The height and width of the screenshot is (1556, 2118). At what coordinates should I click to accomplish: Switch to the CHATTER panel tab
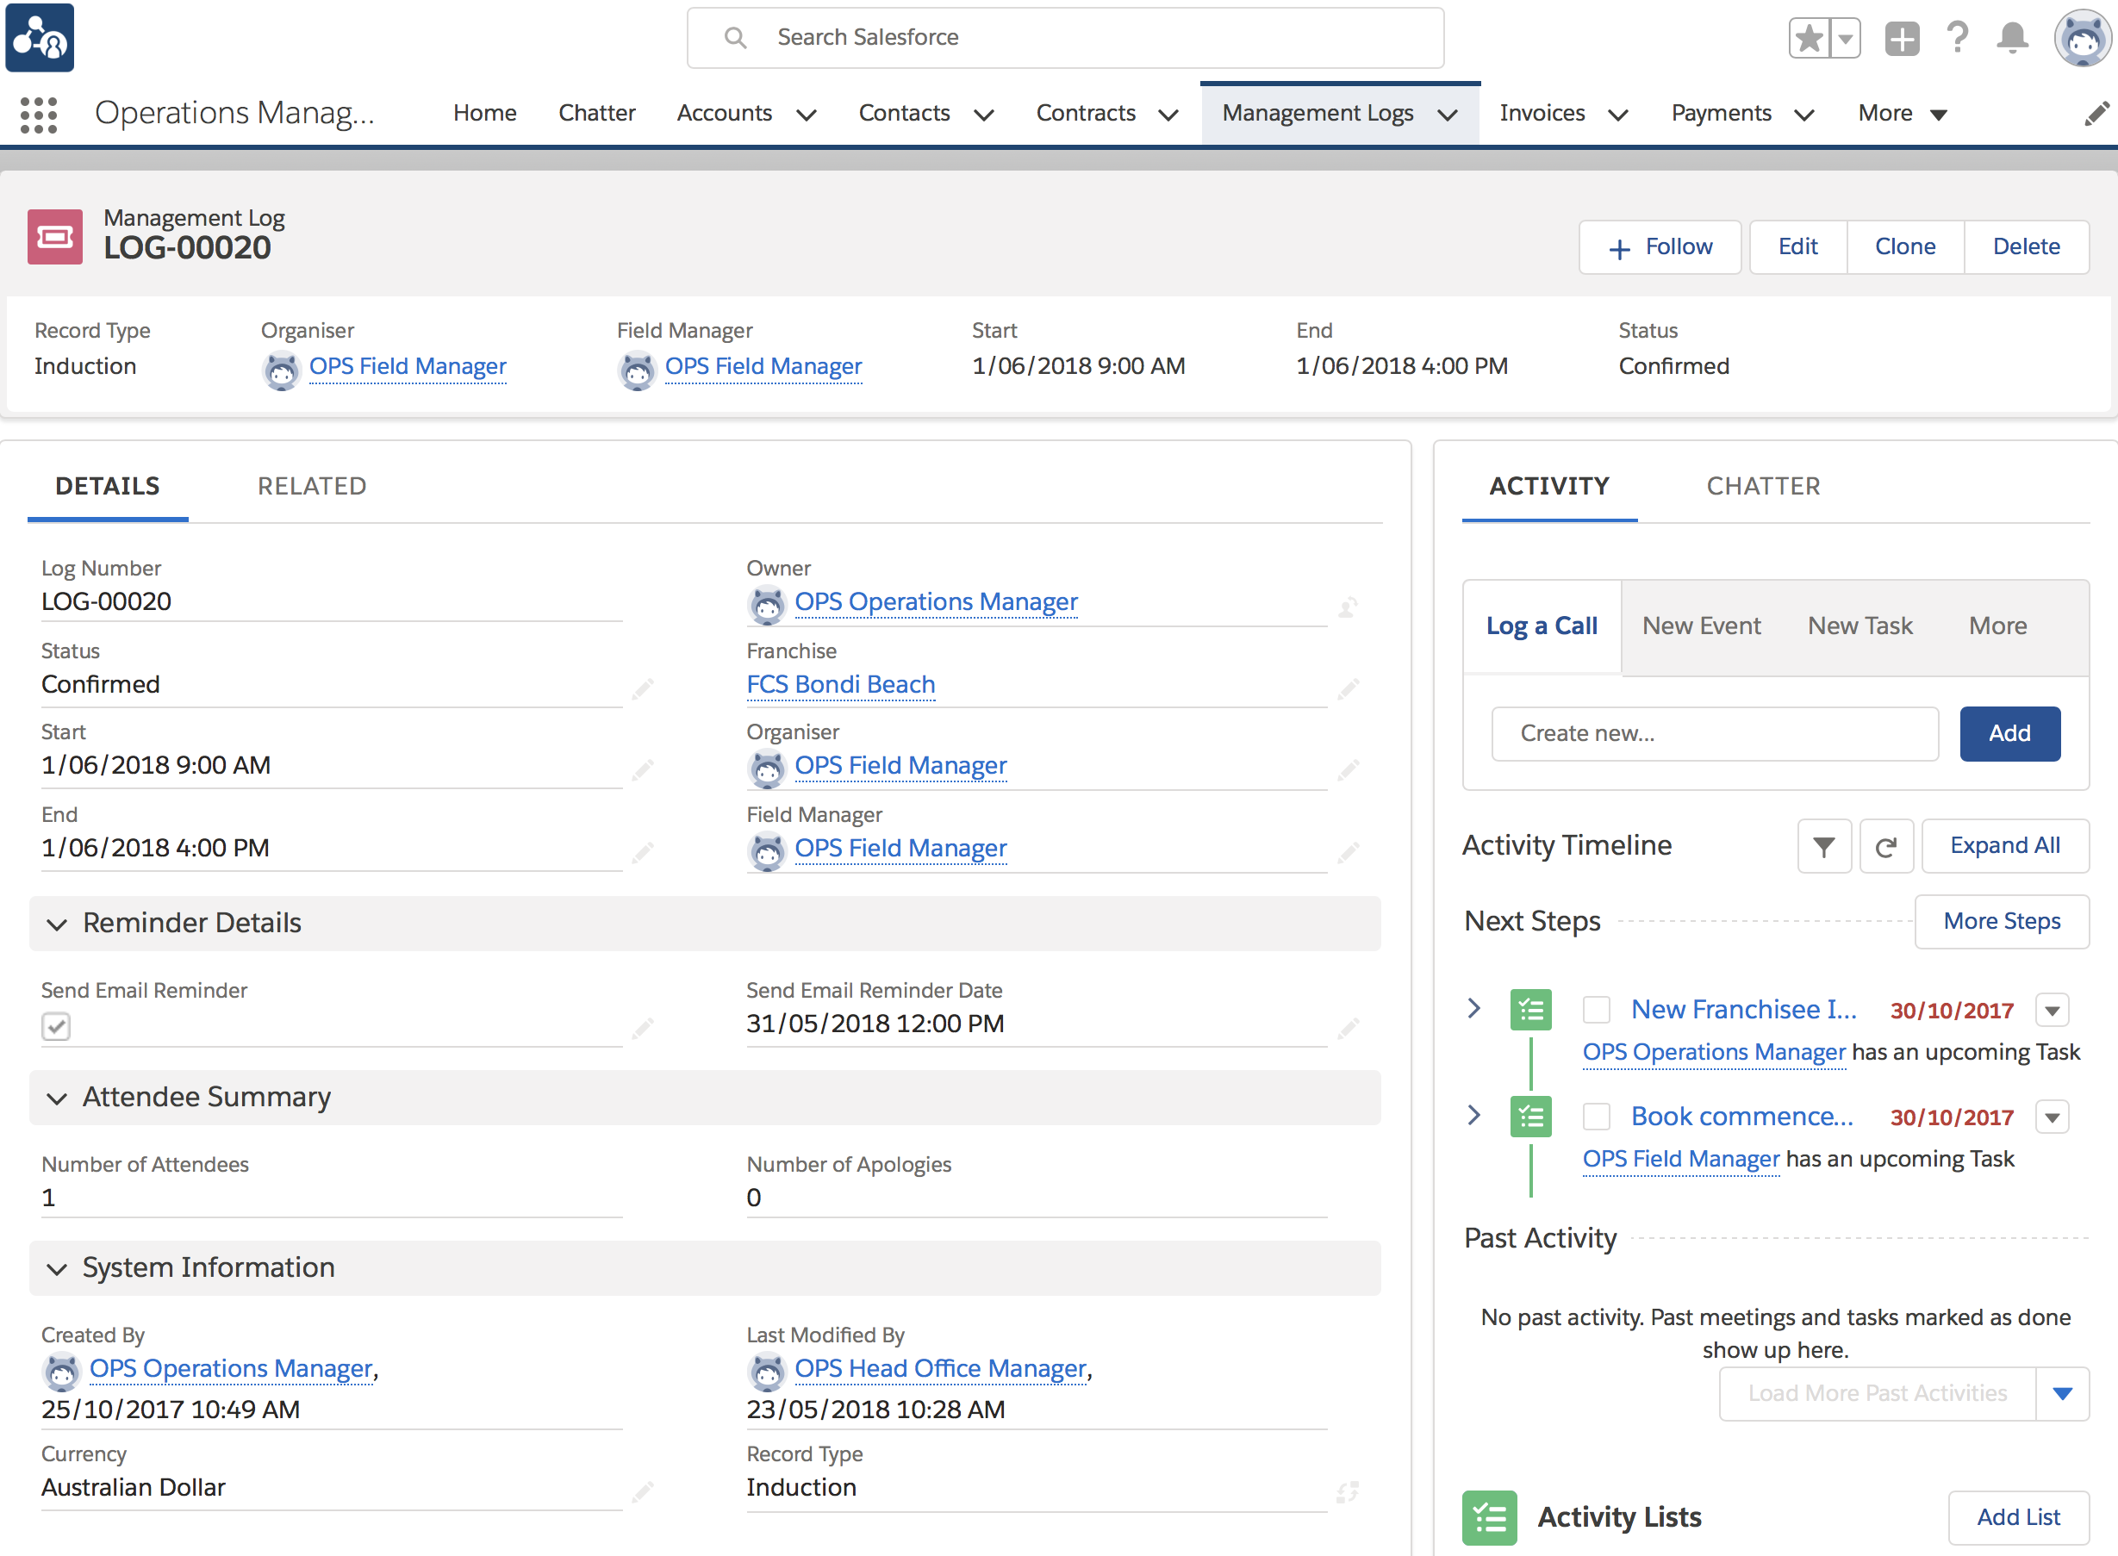(1763, 486)
